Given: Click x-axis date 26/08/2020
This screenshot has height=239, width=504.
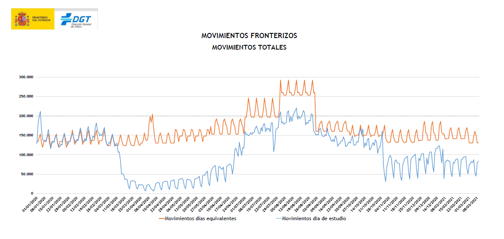Looking at the screenshot, I should point(302,204).
